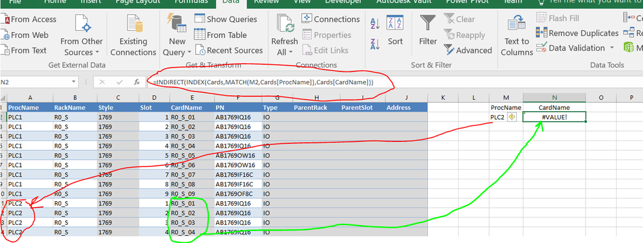Viewport: 643px width, 243px height.
Task: Click From Table query option
Action: [220, 35]
